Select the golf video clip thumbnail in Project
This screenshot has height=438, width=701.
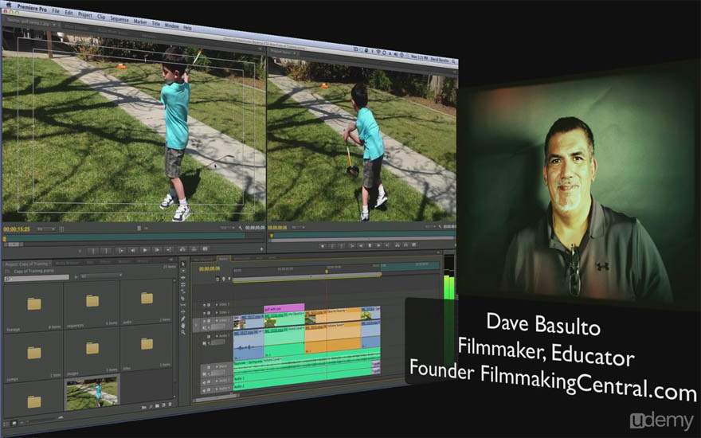click(x=92, y=392)
